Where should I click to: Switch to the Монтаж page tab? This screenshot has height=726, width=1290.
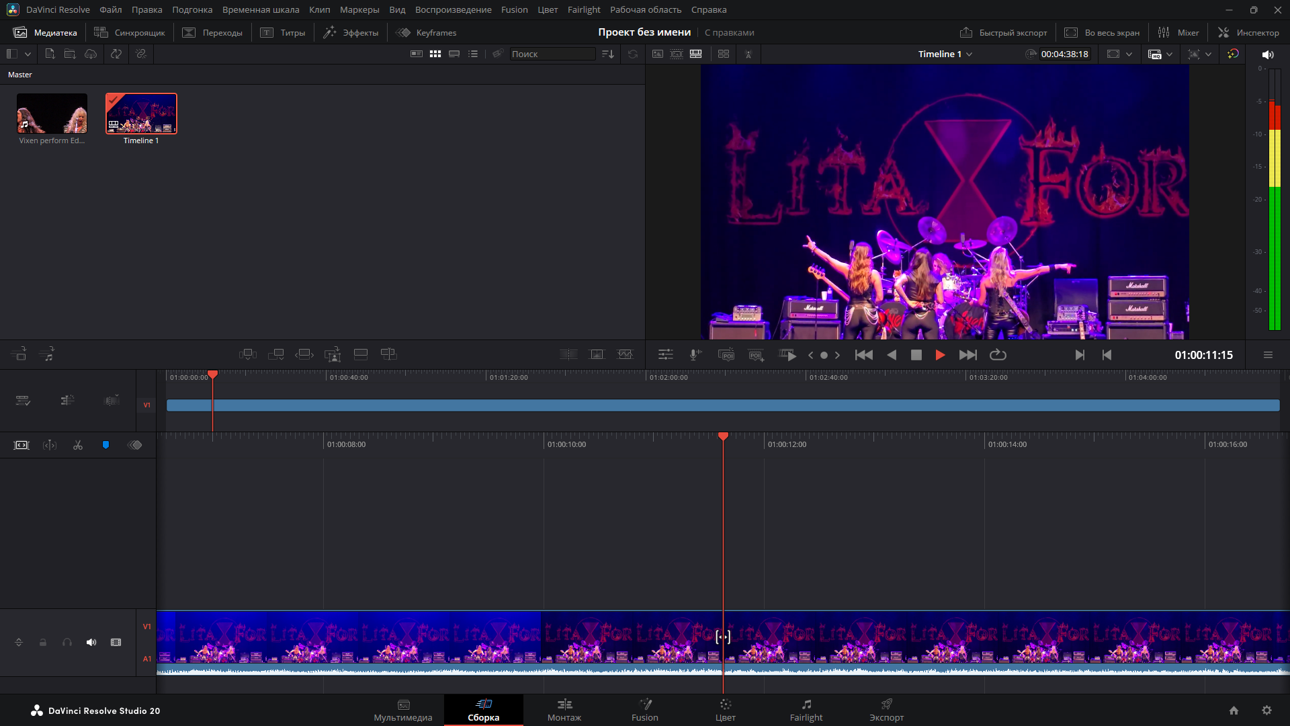tap(564, 710)
